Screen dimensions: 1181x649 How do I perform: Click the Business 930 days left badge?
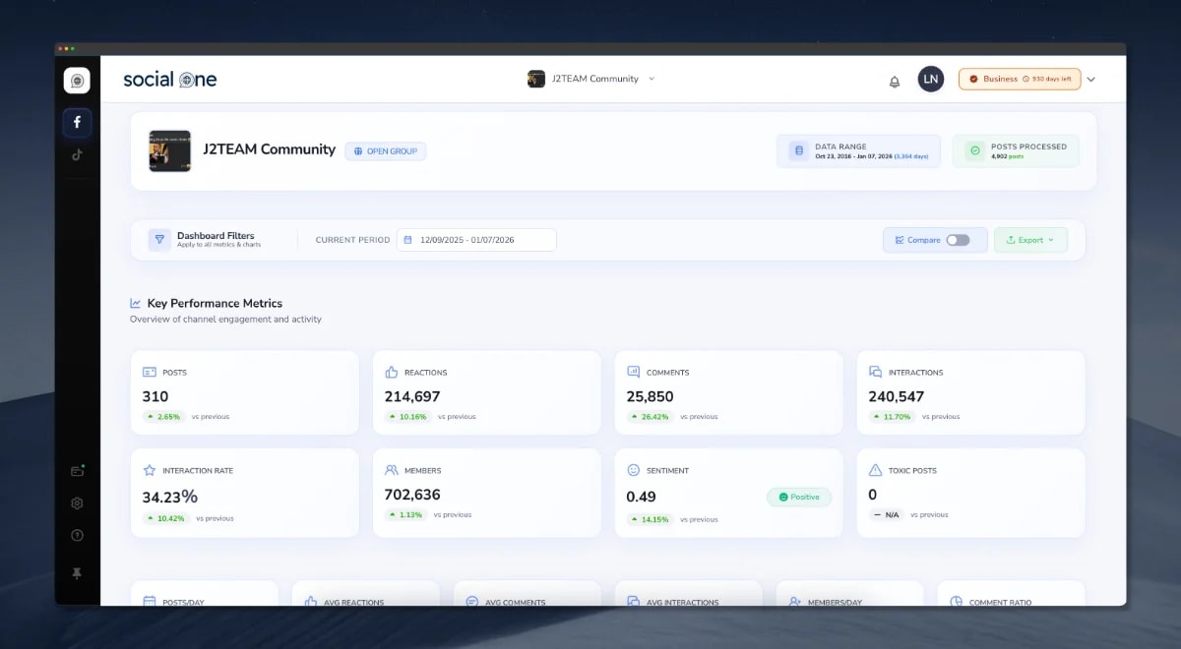point(1019,79)
